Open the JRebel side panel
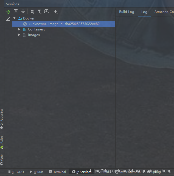 (x=2, y=140)
